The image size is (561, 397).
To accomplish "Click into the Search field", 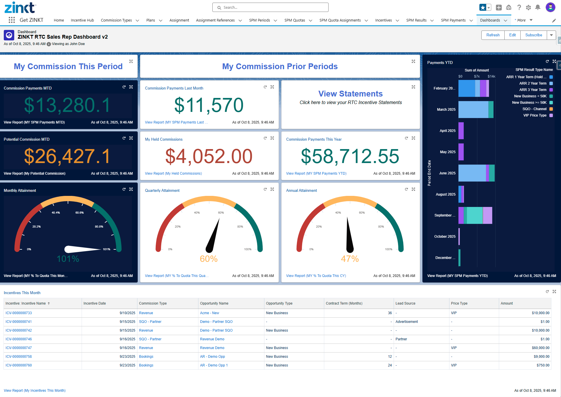I will coord(270,8).
